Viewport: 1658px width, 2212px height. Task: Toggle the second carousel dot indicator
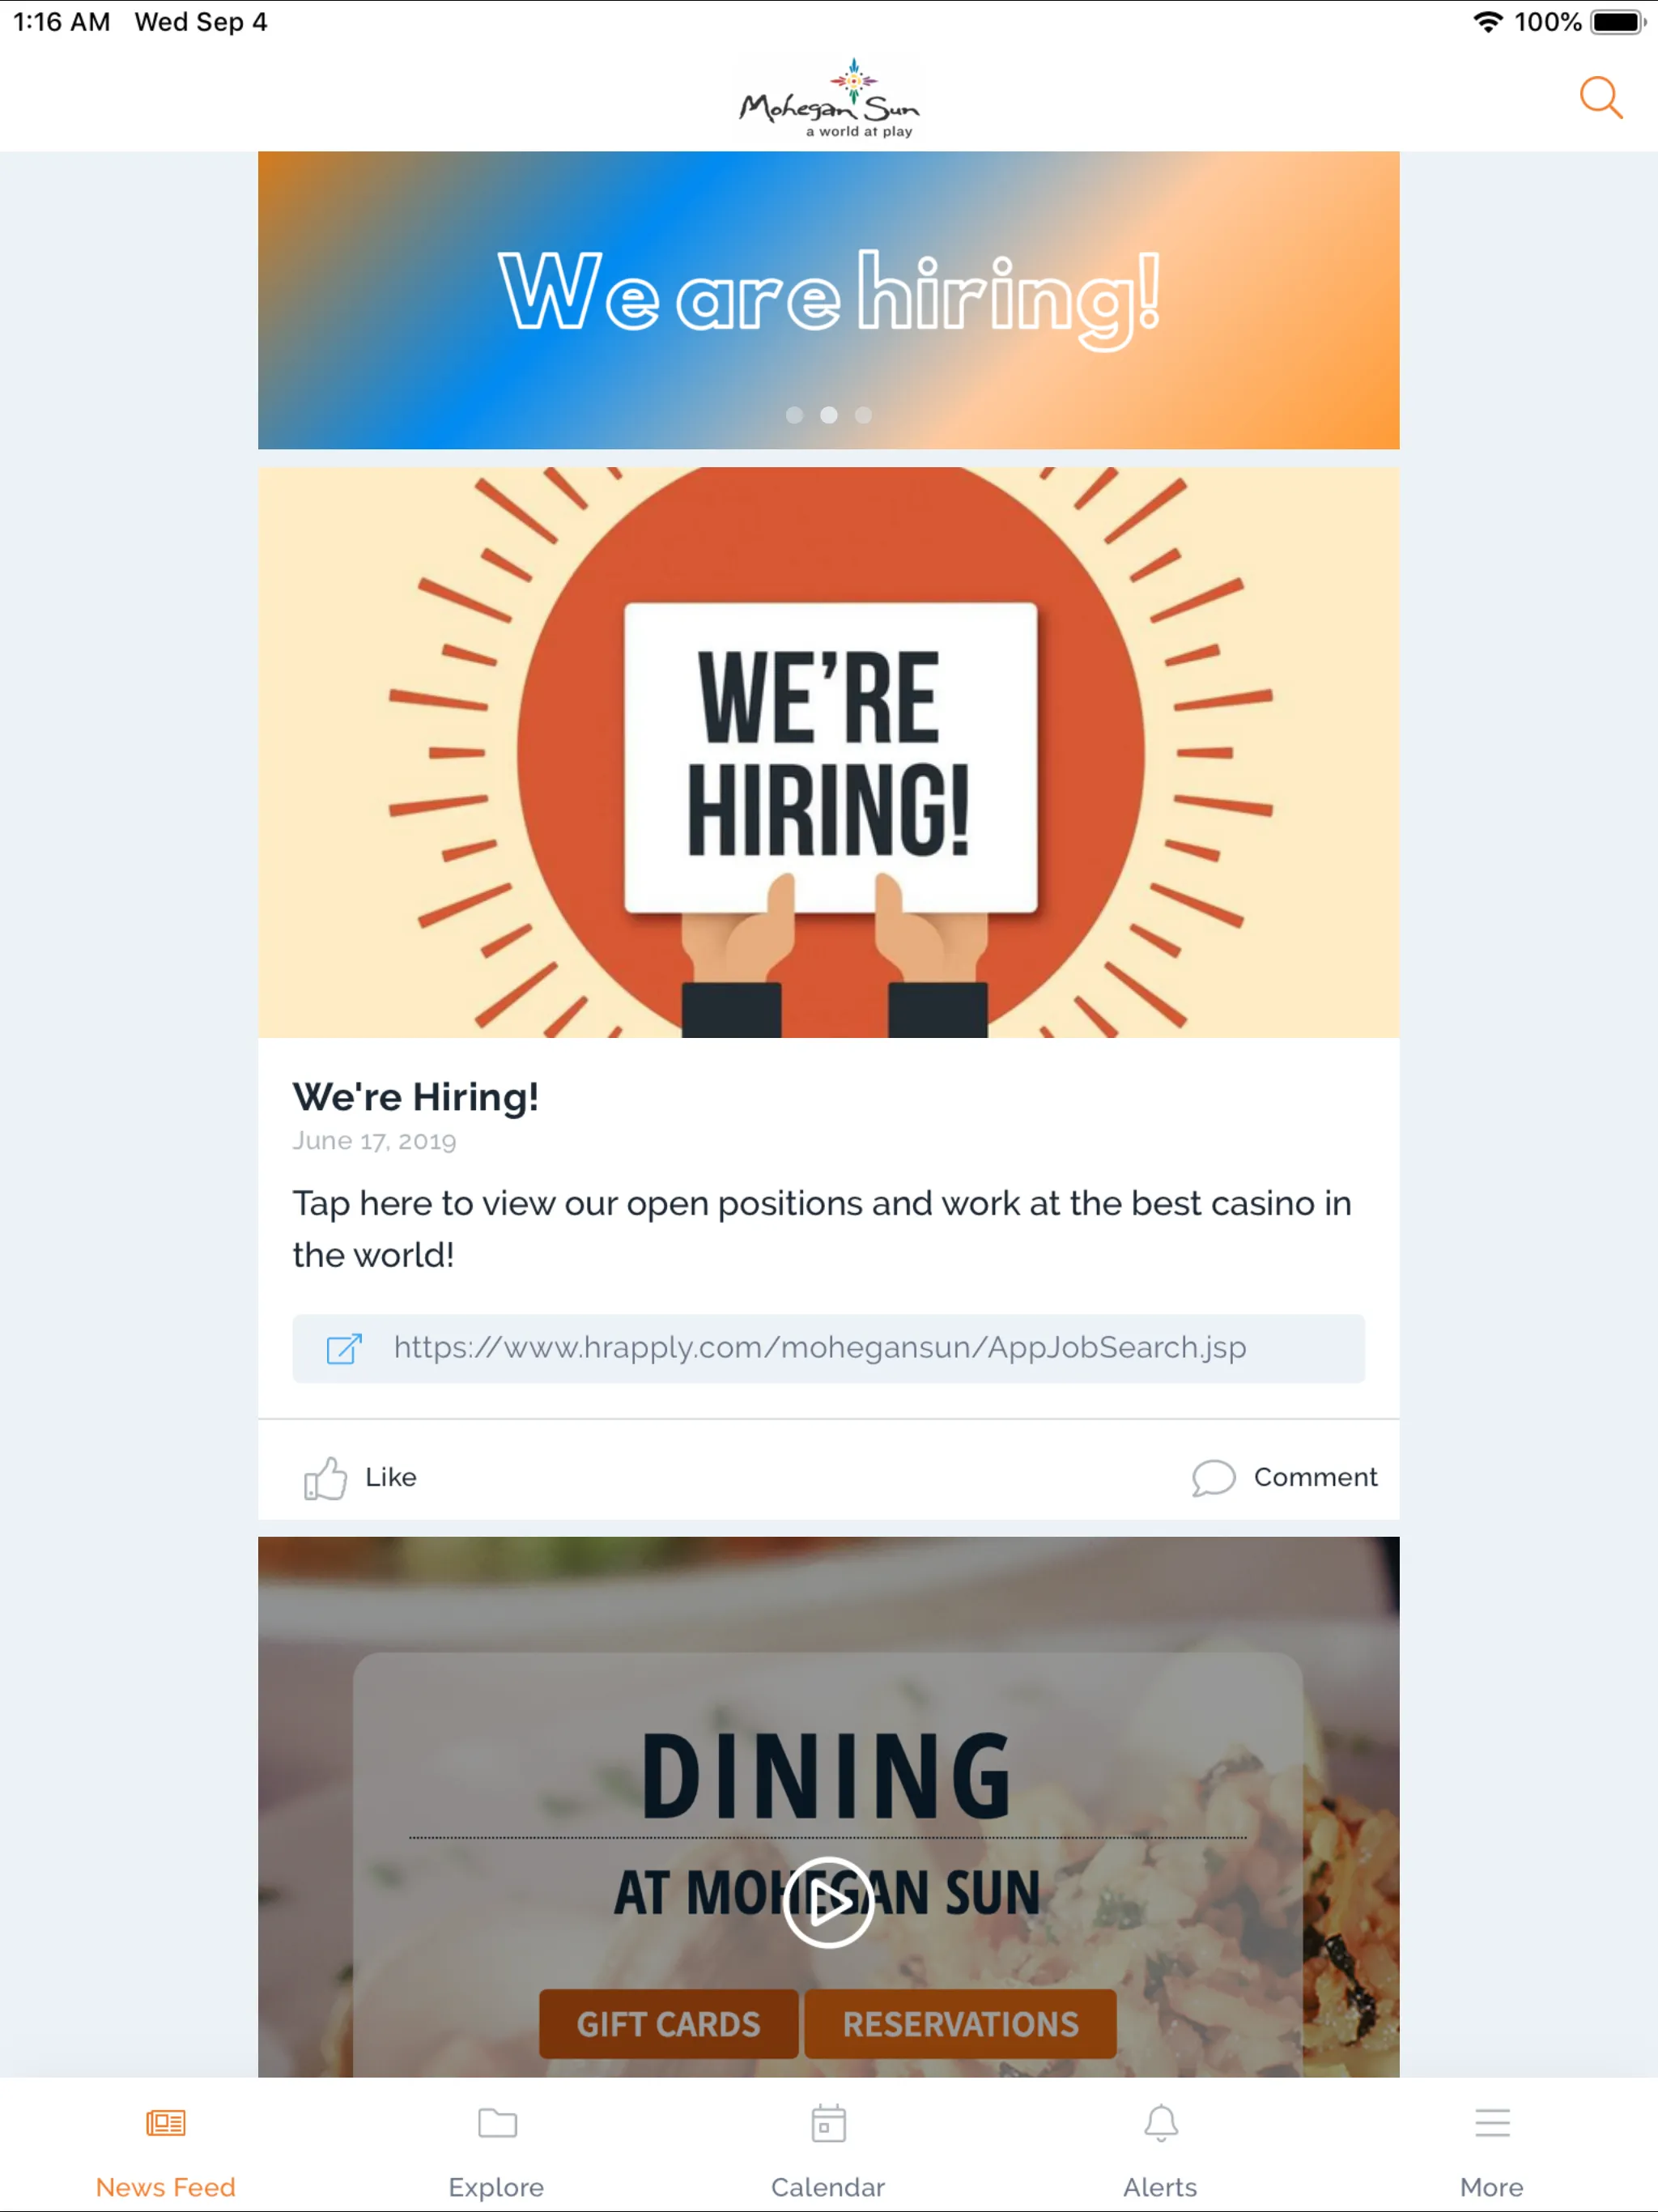pyautogui.click(x=827, y=415)
